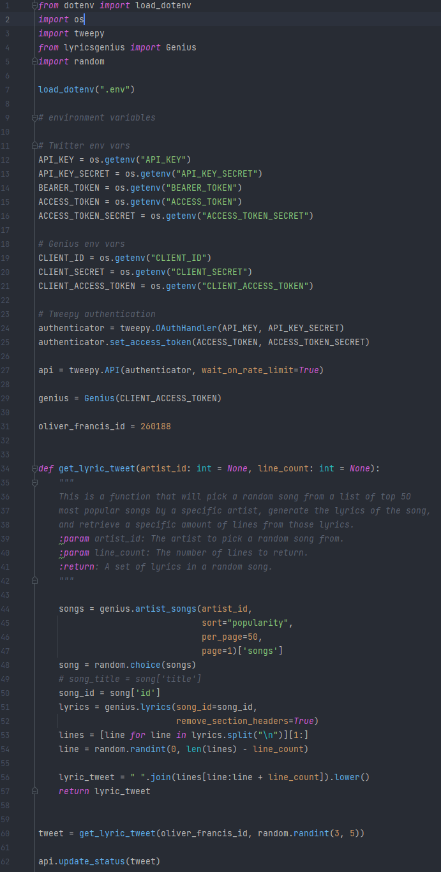Screen dimensions: 441x872
Task: Click line number 34 in the gutter
Action: (6, 469)
